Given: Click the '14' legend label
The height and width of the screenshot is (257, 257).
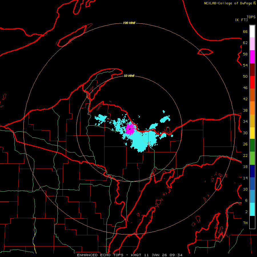Looking at the screenshot, I should (x=245, y=178).
